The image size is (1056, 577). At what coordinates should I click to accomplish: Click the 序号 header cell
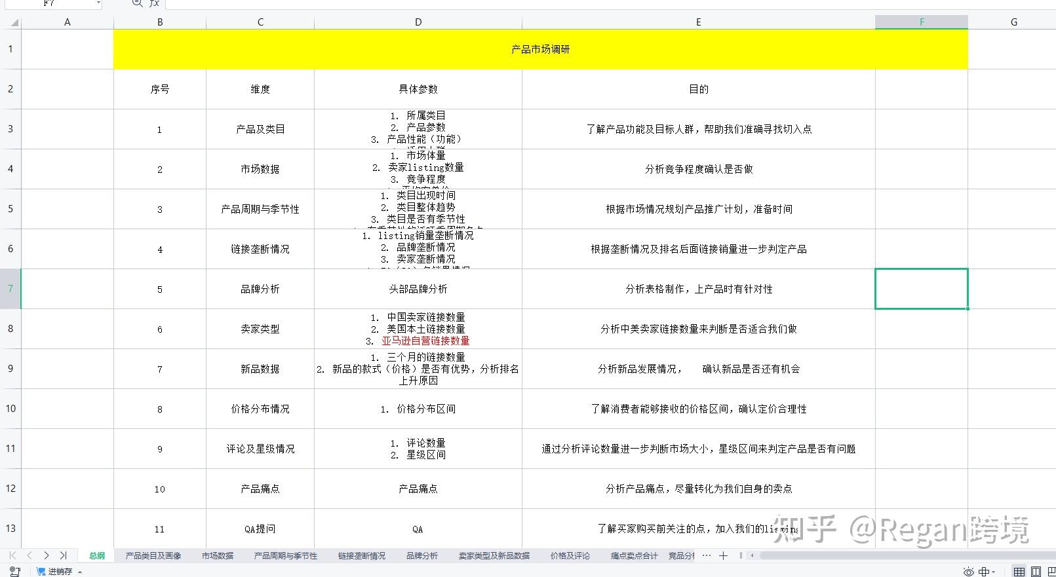click(x=160, y=89)
